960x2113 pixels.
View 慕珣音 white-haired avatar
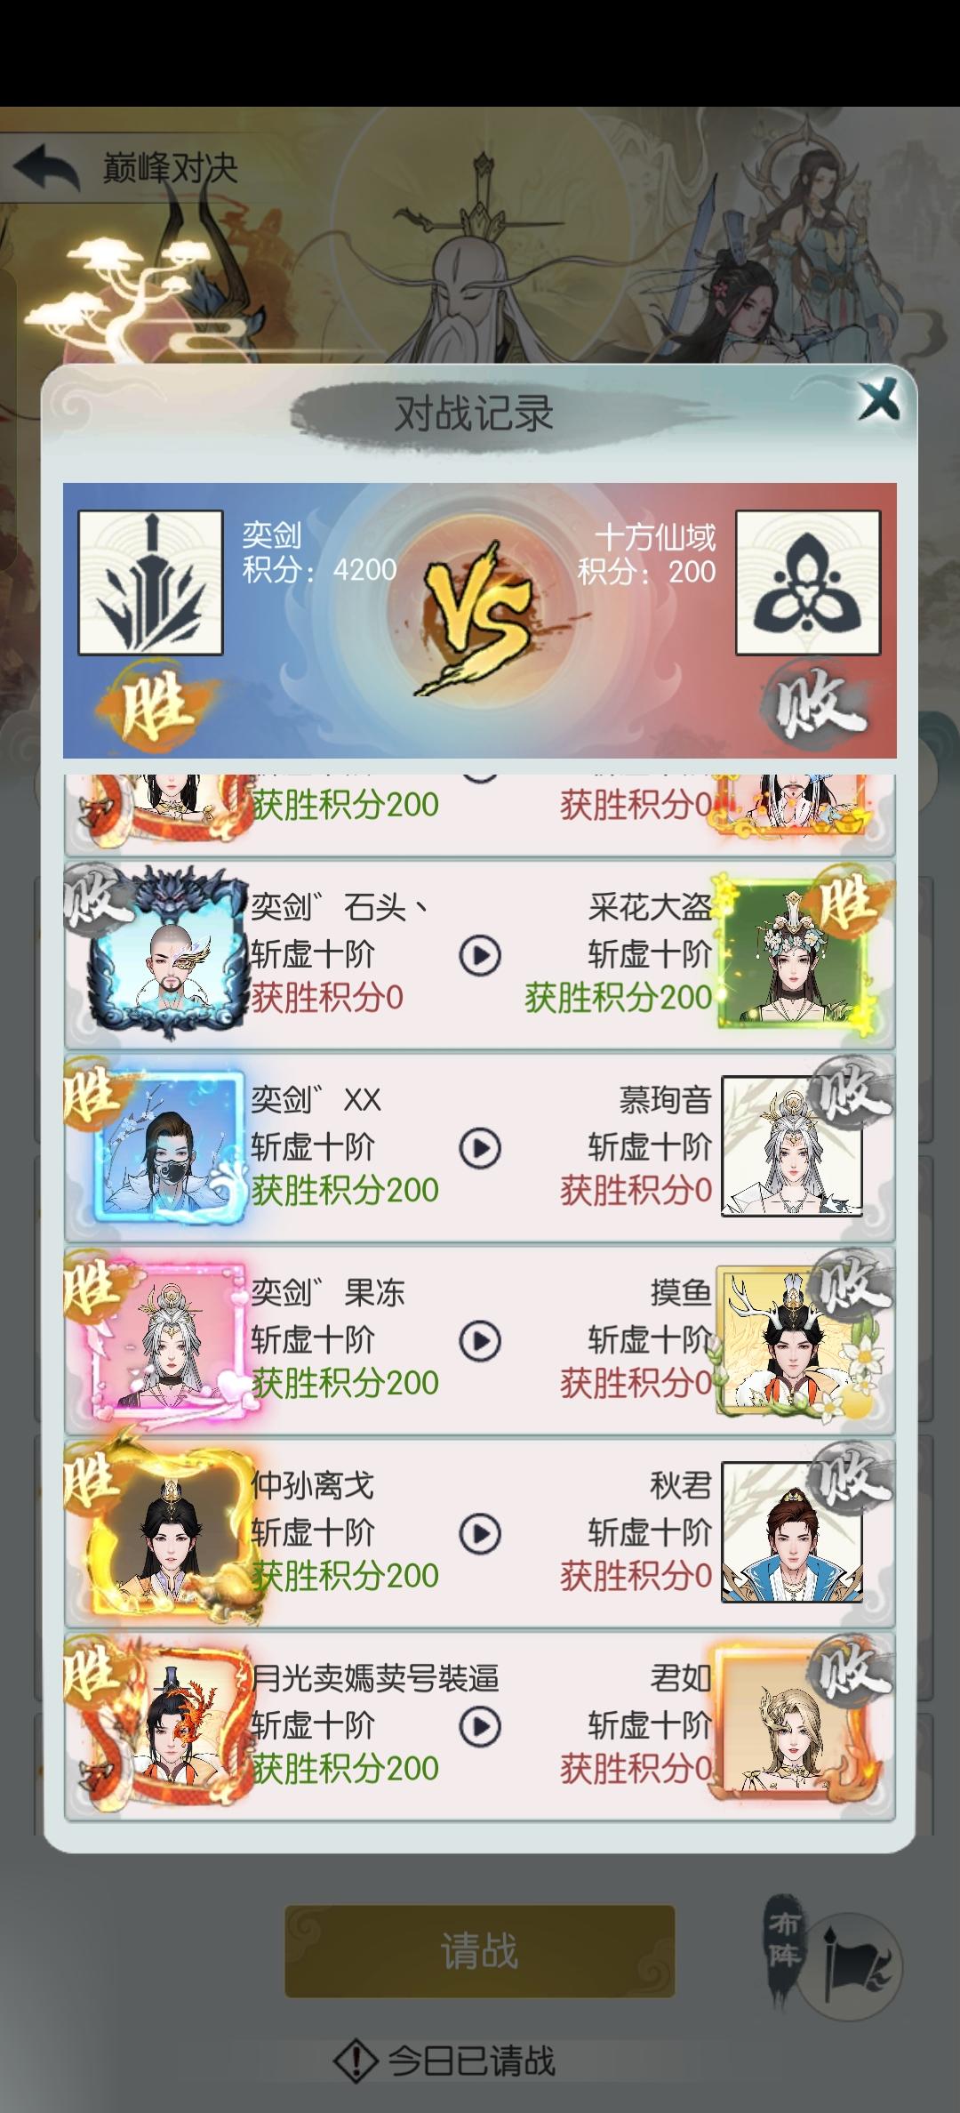792,1146
